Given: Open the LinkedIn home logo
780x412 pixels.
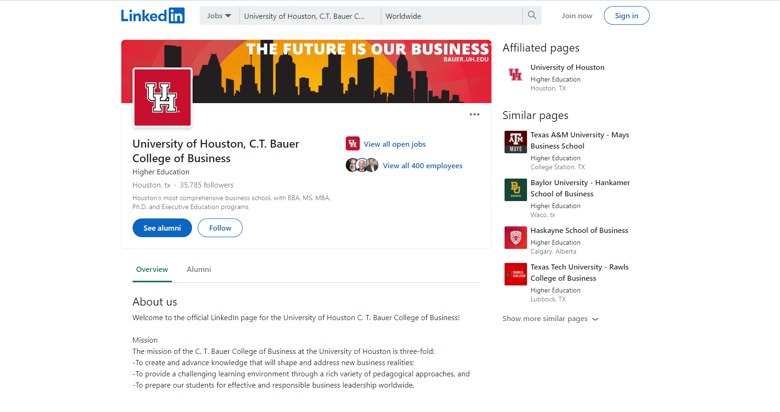Looking at the screenshot, I should click(x=153, y=15).
